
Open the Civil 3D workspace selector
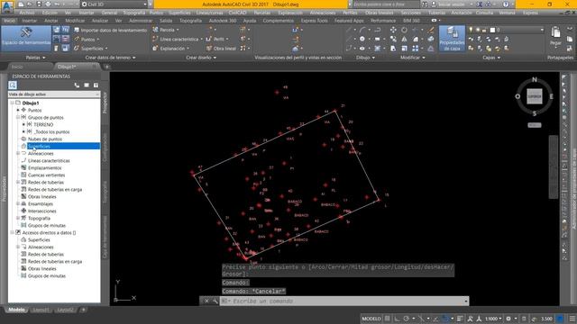coord(114,4)
